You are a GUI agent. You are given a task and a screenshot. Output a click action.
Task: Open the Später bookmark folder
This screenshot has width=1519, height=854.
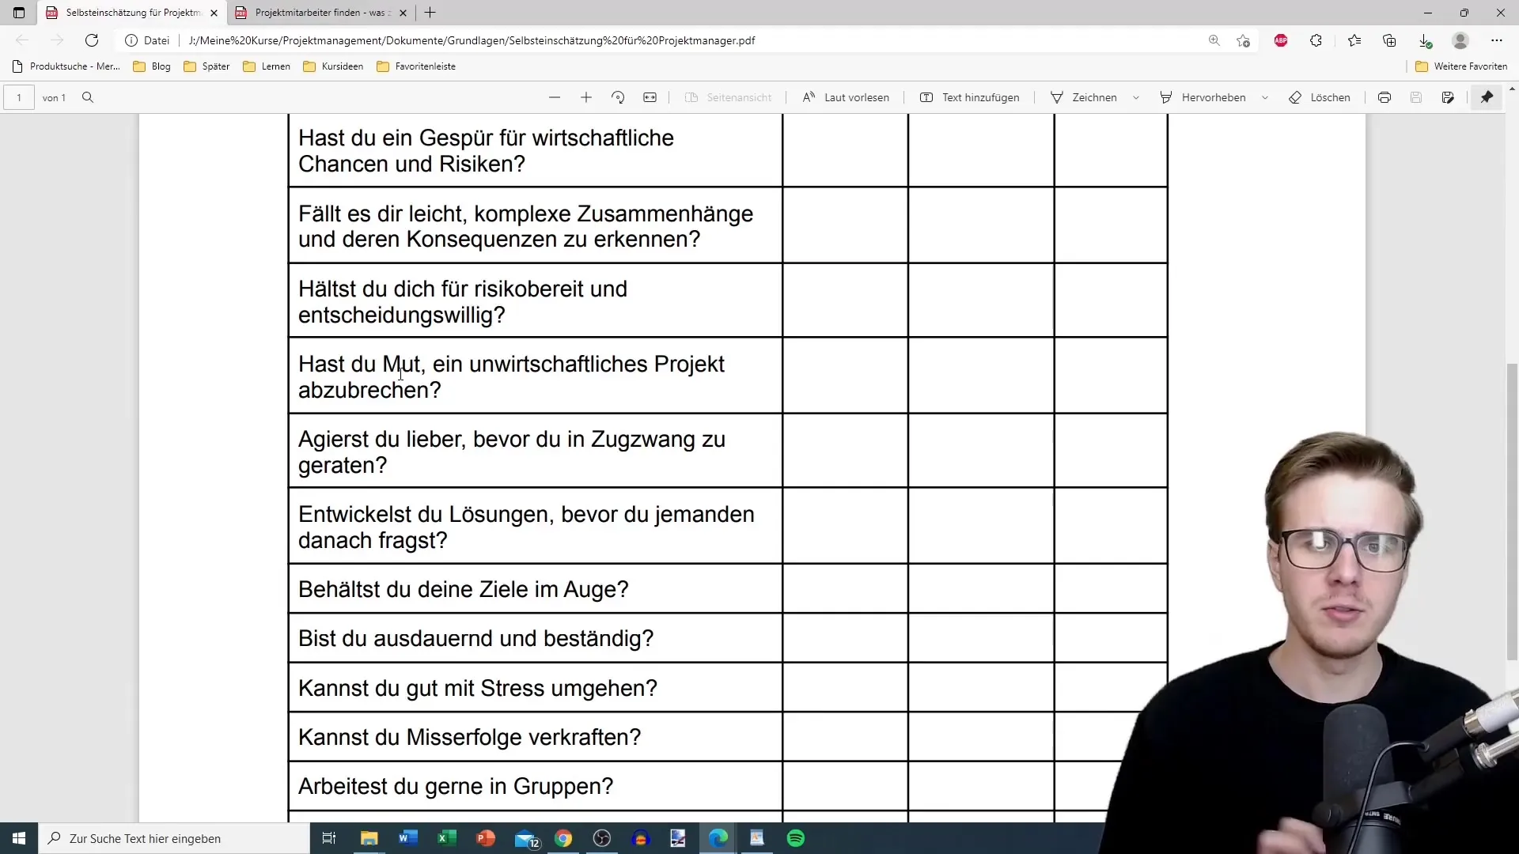pos(206,66)
